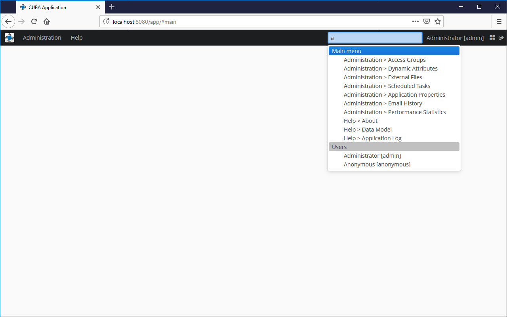Bookmark this page with the star icon
This screenshot has height=317, width=507.
point(438,21)
